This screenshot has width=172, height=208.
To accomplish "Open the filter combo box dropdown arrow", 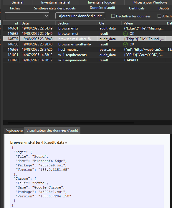I will pyautogui.click(x=46, y=16).
